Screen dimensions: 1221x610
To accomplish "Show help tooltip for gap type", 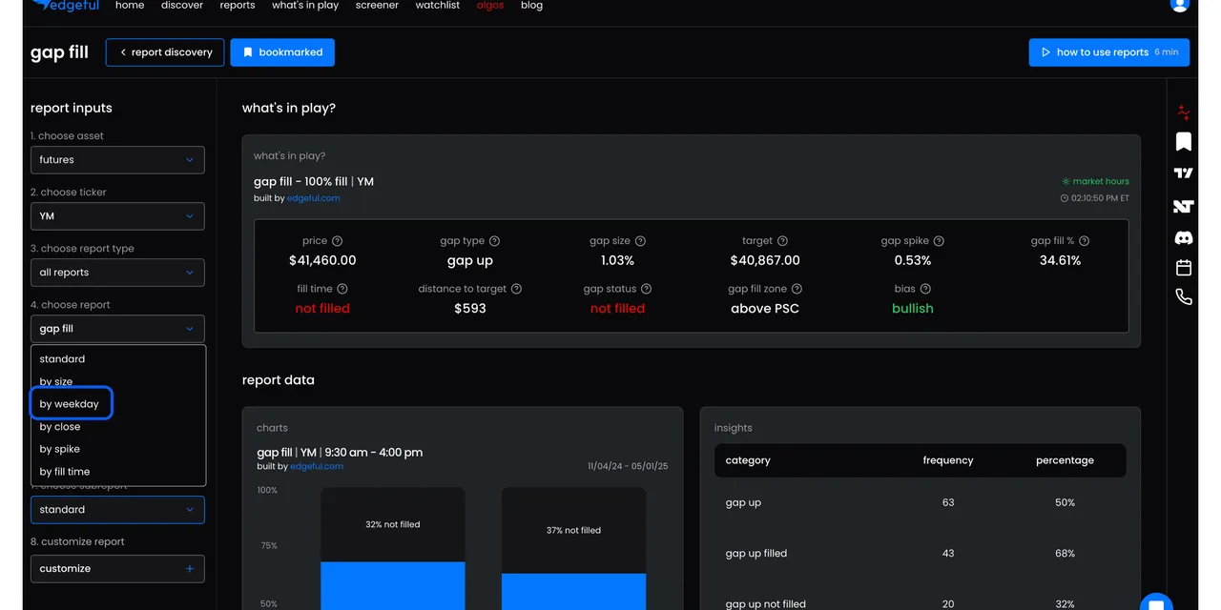I will point(494,241).
